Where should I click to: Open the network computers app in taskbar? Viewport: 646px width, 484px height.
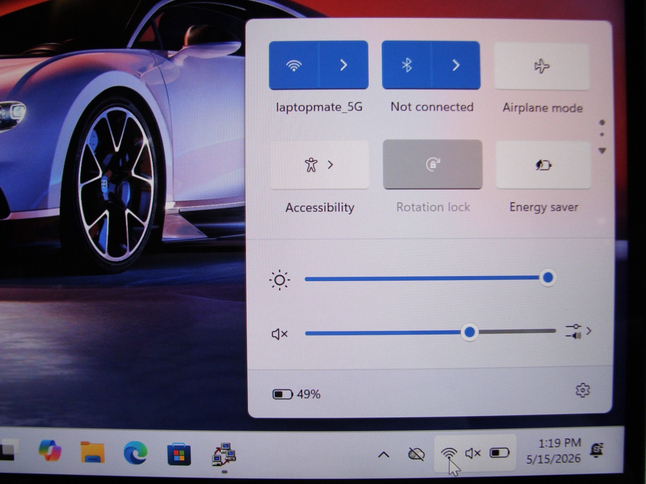(x=224, y=455)
